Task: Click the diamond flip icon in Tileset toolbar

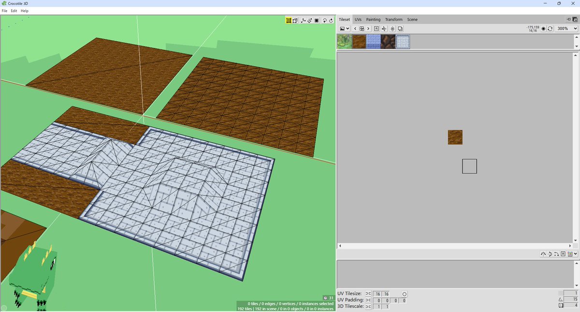Action: pos(392,29)
